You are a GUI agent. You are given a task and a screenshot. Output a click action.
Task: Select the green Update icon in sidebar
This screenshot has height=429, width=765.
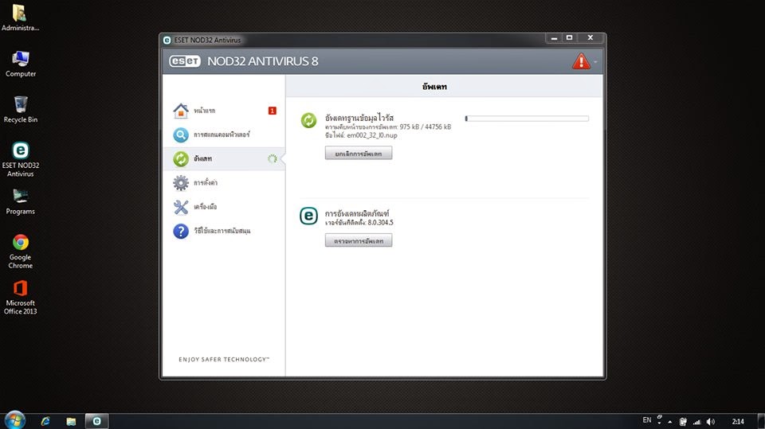181,158
